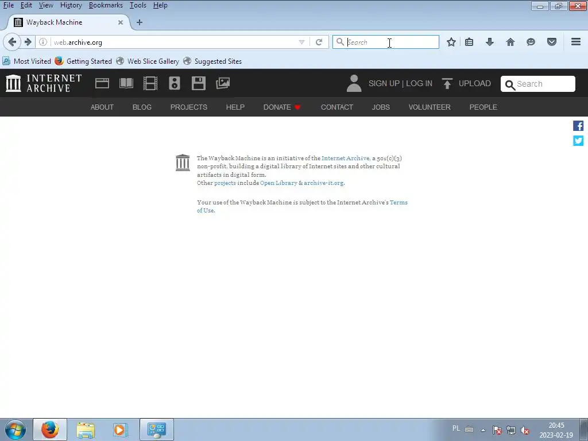Open the Web section icon
This screenshot has width=588, height=441.
(102, 83)
